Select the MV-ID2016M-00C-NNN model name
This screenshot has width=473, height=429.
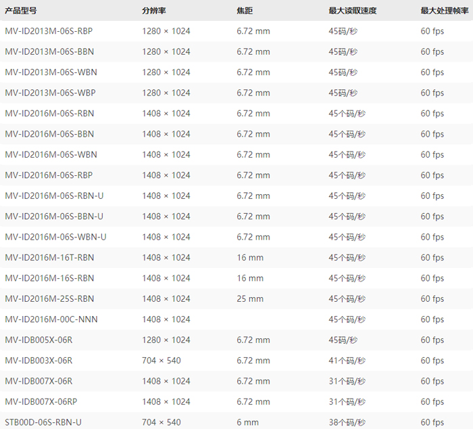[x=51, y=319]
